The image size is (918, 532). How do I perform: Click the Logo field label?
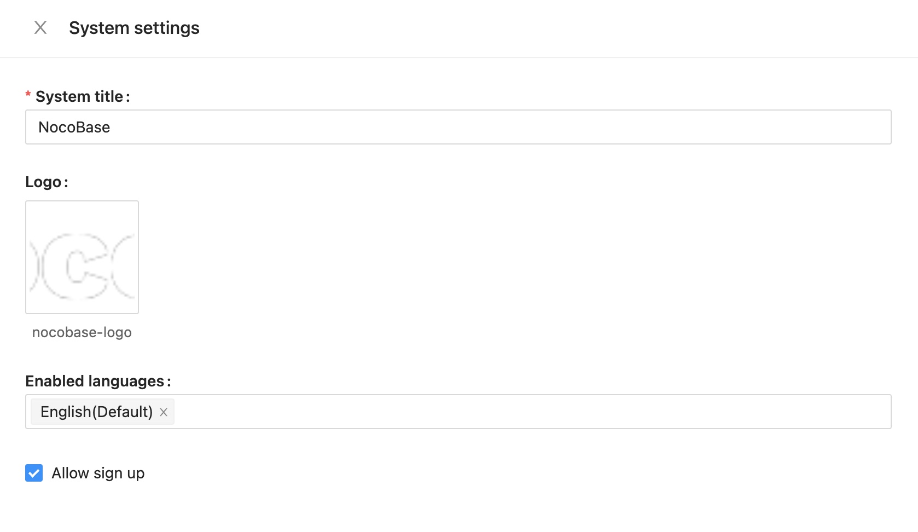[43, 182]
